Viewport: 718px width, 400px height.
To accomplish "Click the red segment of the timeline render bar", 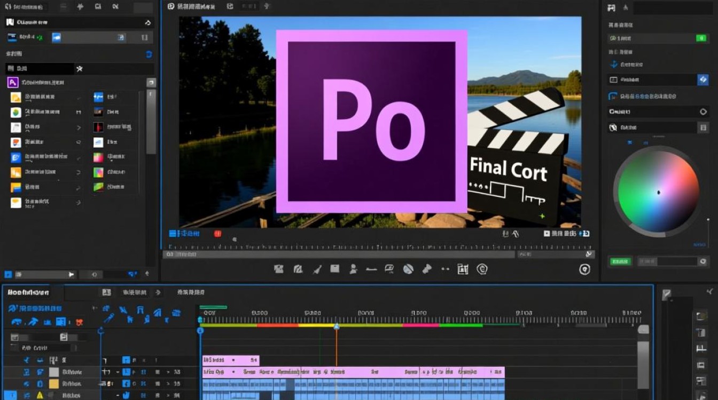I will pyautogui.click(x=278, y=325).
